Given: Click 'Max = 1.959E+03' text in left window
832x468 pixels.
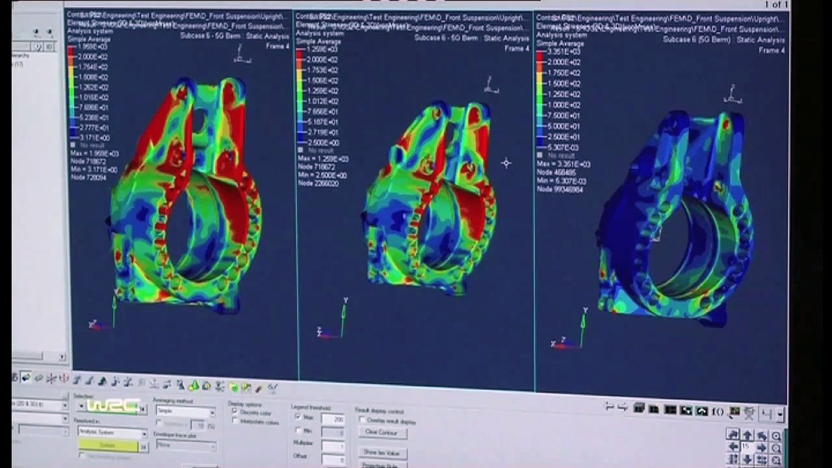Looking at the screenshot, I should 94,153.
